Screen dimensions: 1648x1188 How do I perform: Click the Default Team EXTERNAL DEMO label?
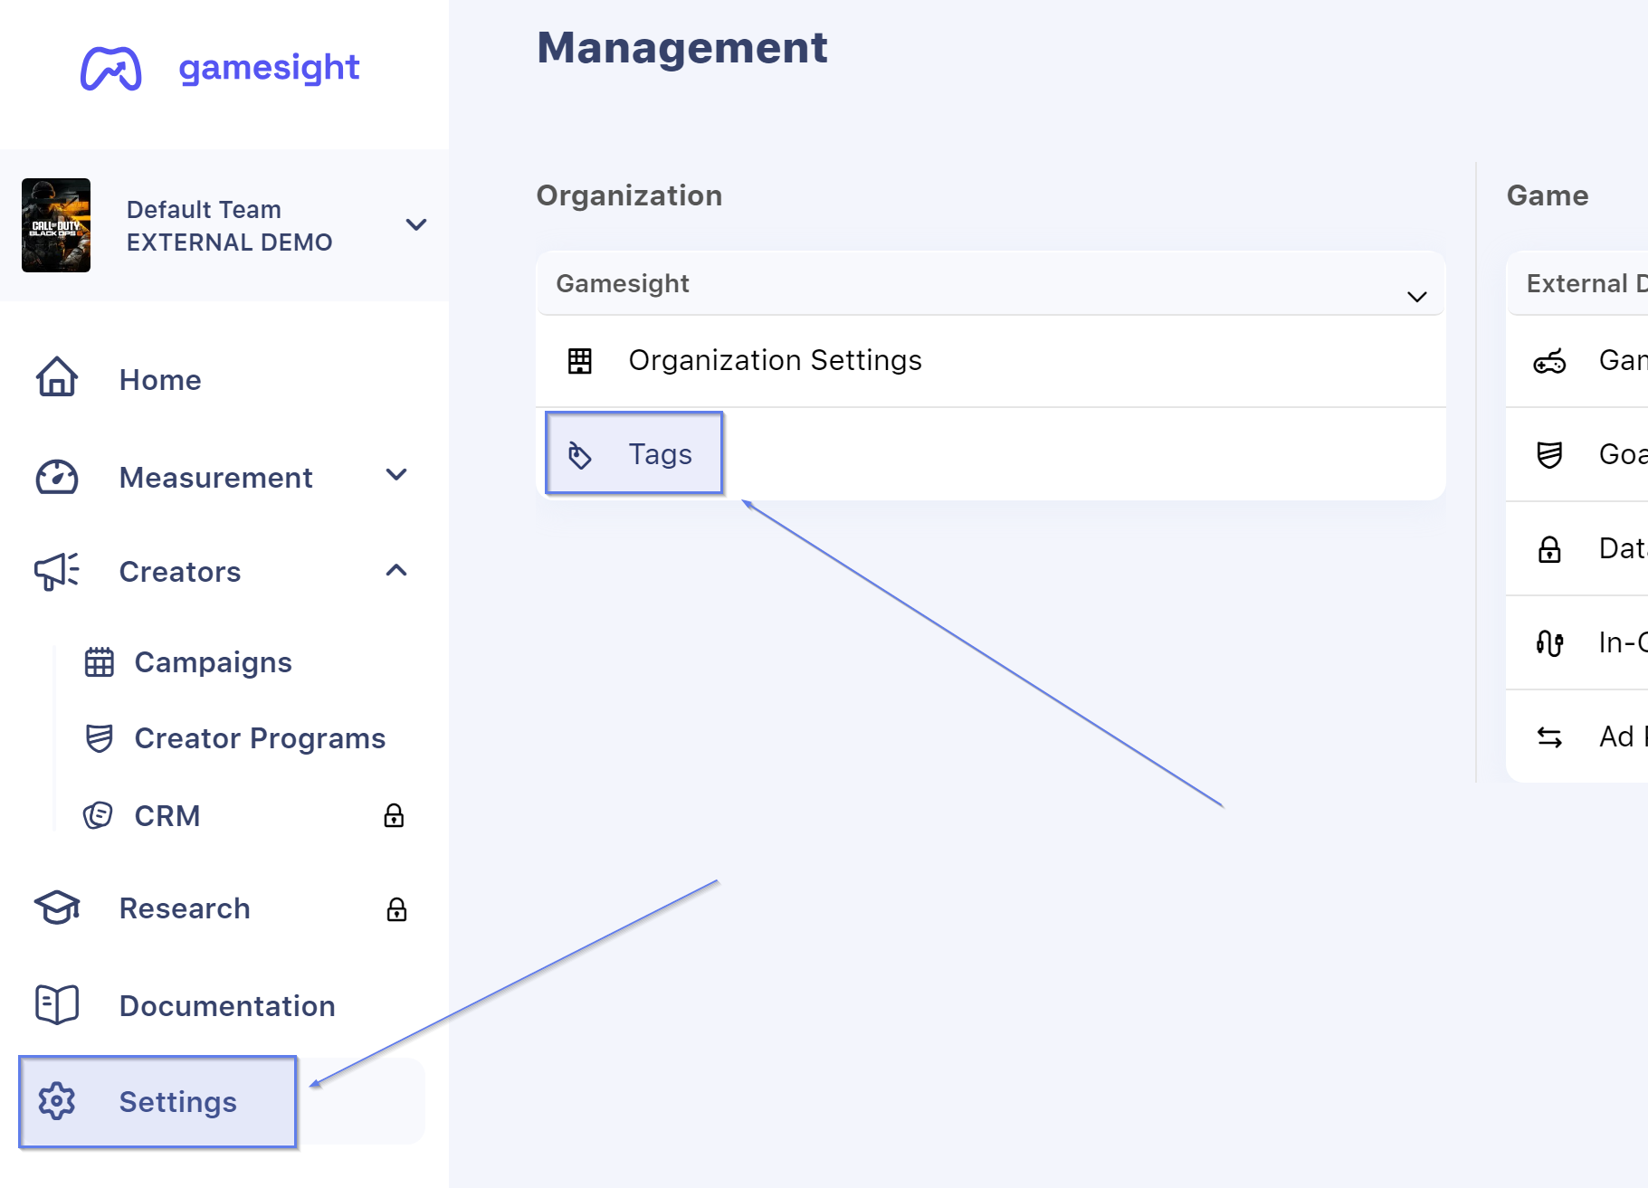(230, 226)
